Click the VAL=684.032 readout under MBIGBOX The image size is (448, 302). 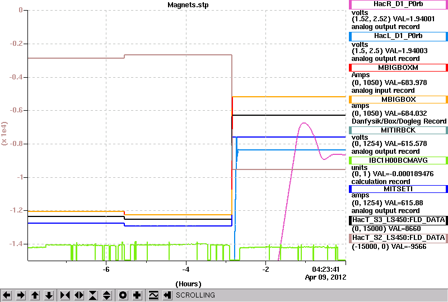406,114
